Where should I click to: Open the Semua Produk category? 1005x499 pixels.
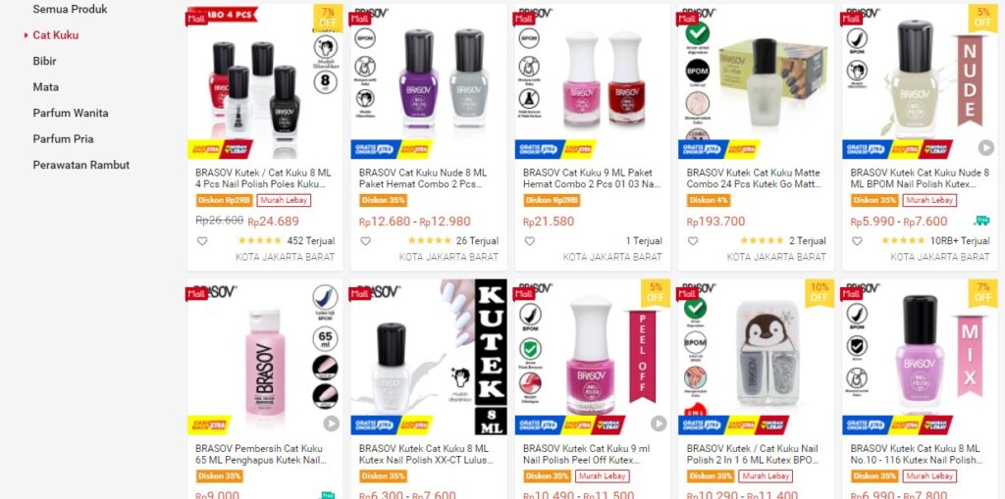pos(70,10)
